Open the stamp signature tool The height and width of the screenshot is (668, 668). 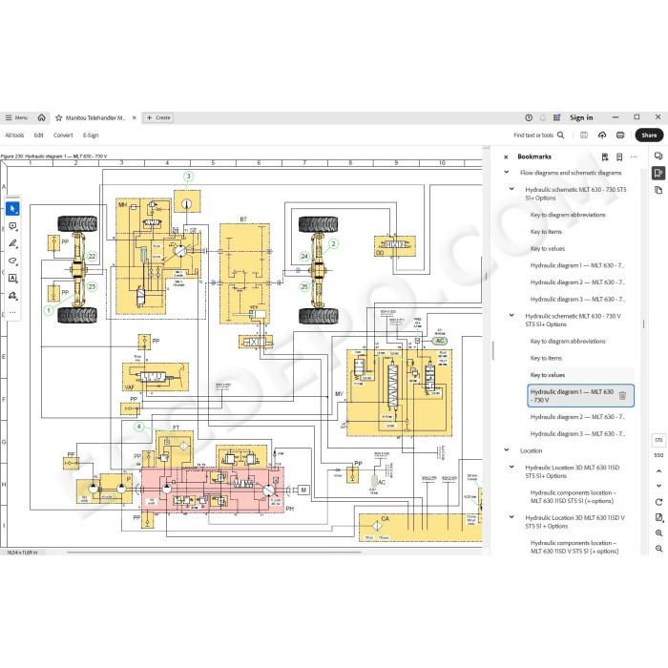[x=12, y=296]
